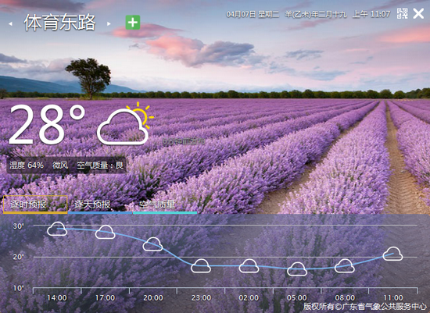Click the 空气质量：良 status text

100,165
